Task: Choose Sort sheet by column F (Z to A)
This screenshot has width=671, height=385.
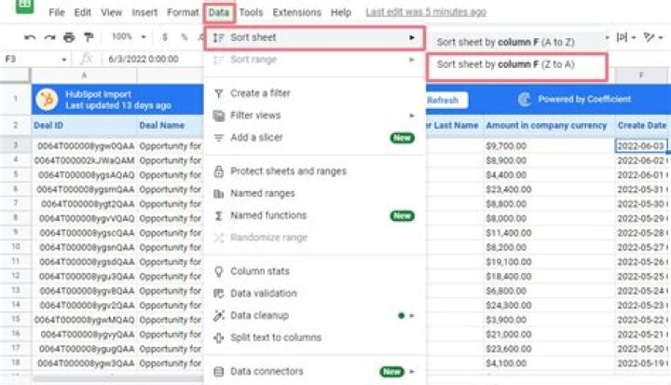Action: pos(506,65)
